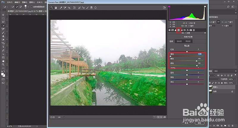Select the Transform tool in Camera Raw
Screen dimensions: 238x128
pos(74,8)
